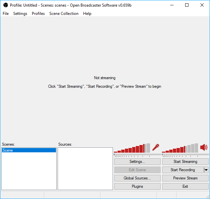Open the Help menu
This screenshot has height=199, width=210.
click(87, 14)
